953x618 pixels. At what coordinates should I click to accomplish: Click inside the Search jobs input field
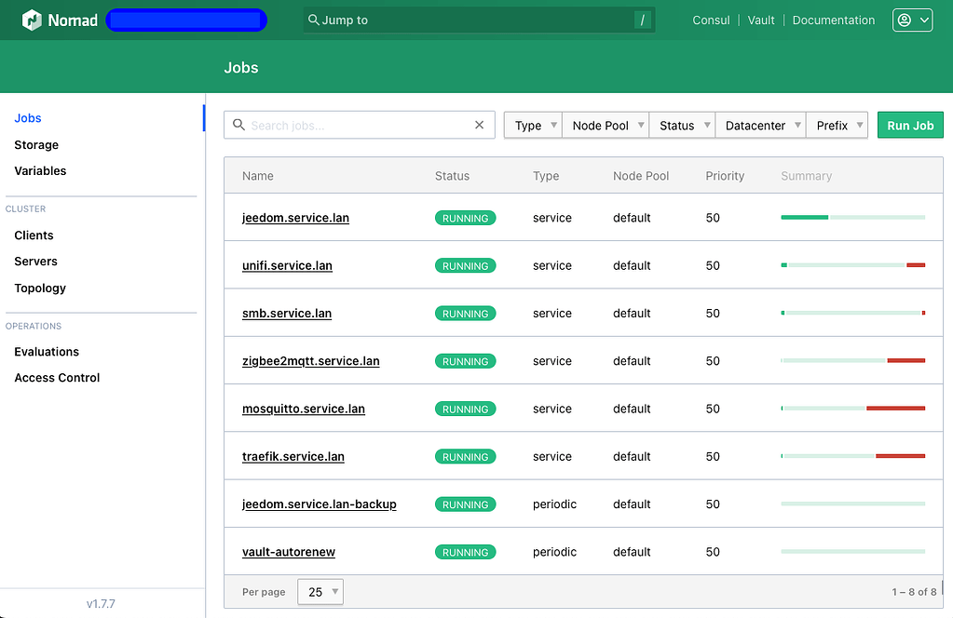pos(359,125)
